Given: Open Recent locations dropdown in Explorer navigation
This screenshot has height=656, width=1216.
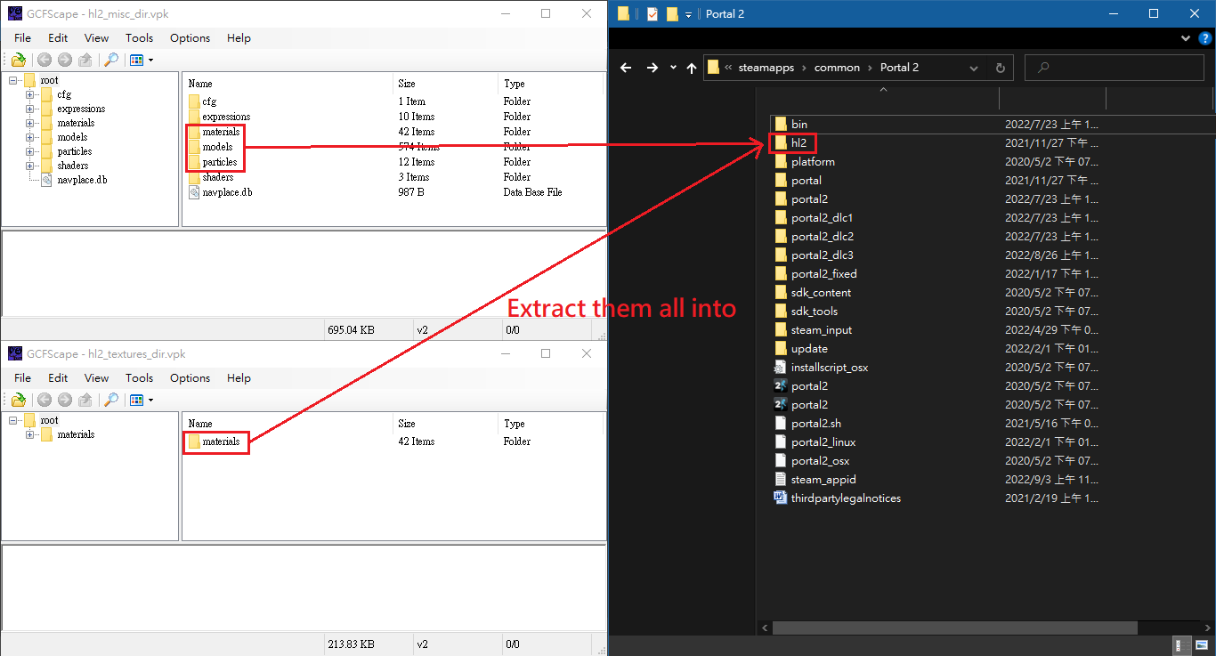Looking at the screenshot, I should coord(673,68).
